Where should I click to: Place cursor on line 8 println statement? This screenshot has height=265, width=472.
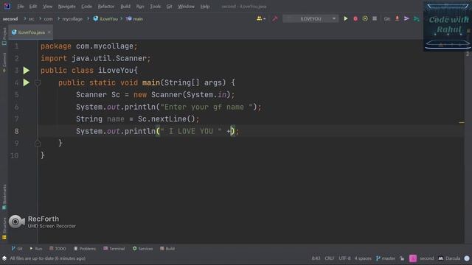[157, 131]
